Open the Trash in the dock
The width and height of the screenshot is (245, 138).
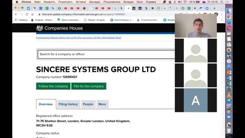[x=229, y=130]
